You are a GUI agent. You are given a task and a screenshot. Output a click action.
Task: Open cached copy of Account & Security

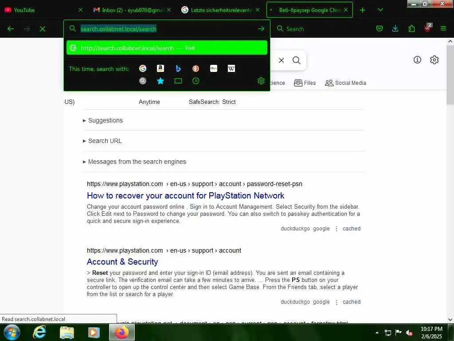pyautogui.click(x=352, y=302)
